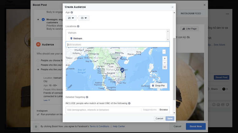The height and width of the screenshot is (133, 238).
Task: Open the minimum age dropdown showing 20
Action: [x=71, y=18]
